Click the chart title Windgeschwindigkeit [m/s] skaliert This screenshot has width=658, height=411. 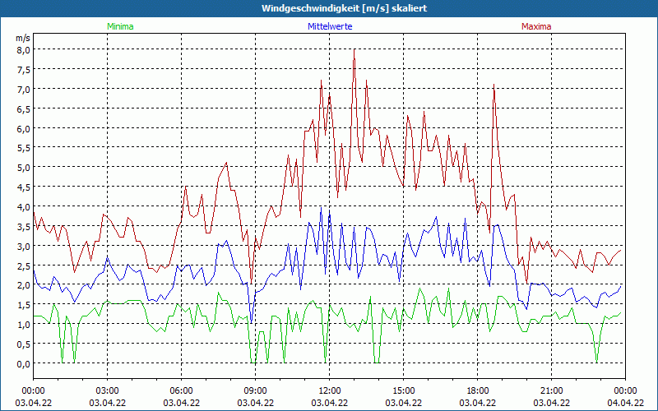(x=329, y=8)
